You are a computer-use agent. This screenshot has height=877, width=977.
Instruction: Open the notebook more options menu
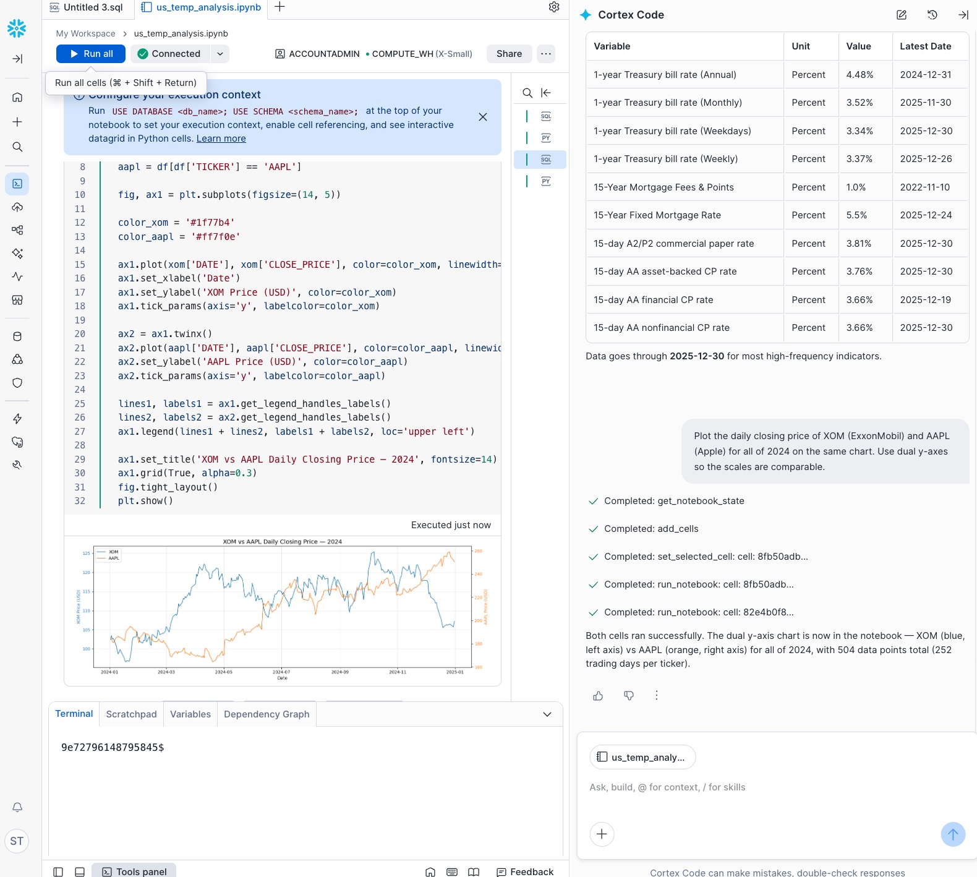(546, 54)
